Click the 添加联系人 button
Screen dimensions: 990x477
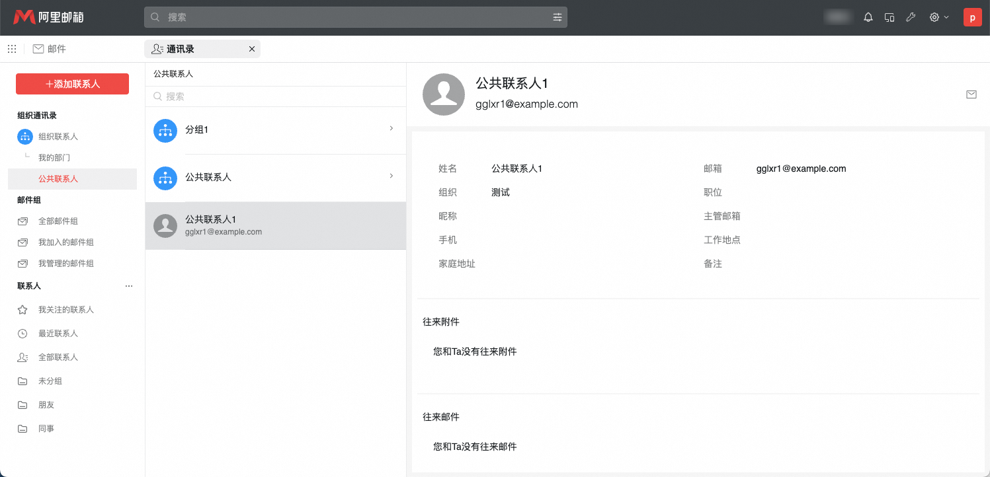click(72, 84)
